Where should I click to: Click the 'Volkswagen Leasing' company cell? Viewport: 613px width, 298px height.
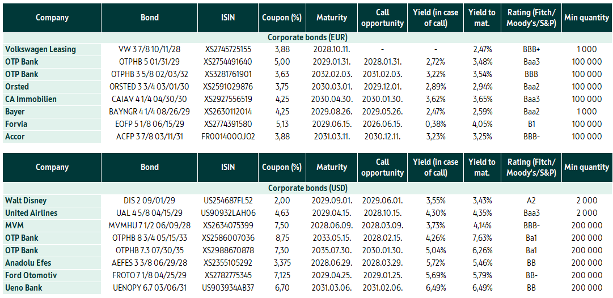pos(52,49)
